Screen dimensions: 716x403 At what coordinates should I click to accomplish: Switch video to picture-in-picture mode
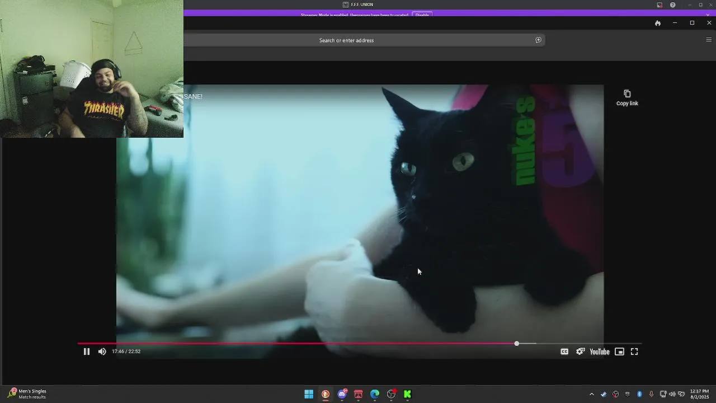pyautogui.click(x=619, y=352)
